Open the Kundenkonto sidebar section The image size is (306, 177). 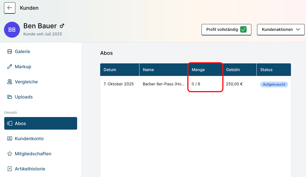[x=29, y=139]
